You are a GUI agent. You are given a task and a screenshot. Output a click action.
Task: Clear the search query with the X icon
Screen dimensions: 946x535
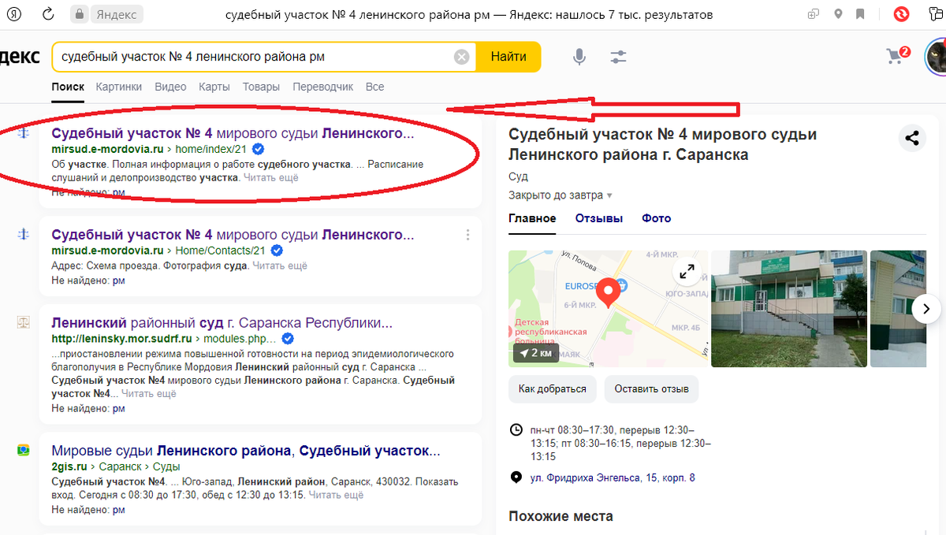(x=461, y=56)
